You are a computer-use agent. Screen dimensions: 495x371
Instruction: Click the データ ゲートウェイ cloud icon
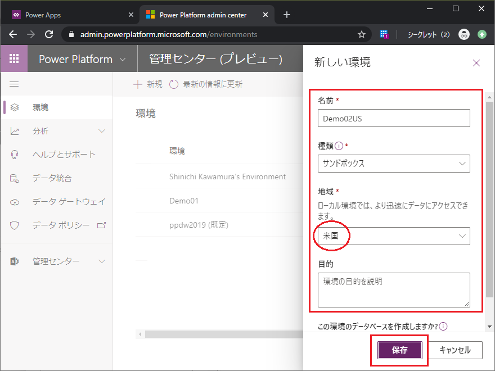(15, 202)
